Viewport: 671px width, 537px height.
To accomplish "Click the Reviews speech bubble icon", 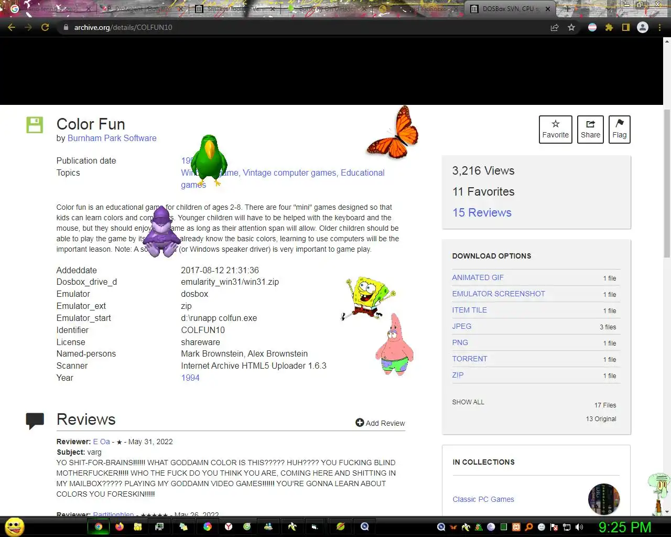I will tap(35, 421).
